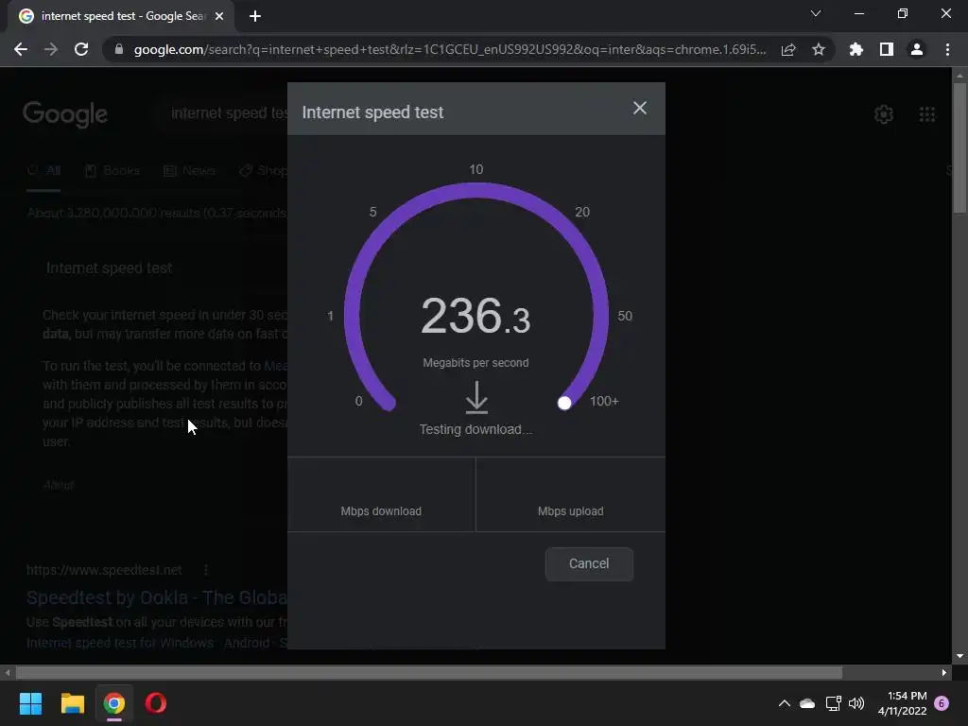This screenshot has width=968, height=726.
Task: Open the clock and calendar flyout
Action: tap(903, 703)
